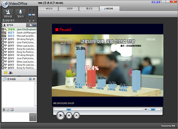The height and width of the screenshot is (129, 178).
Task: Check the first Gil-dong Hong participant box
Action: [3, 39]
